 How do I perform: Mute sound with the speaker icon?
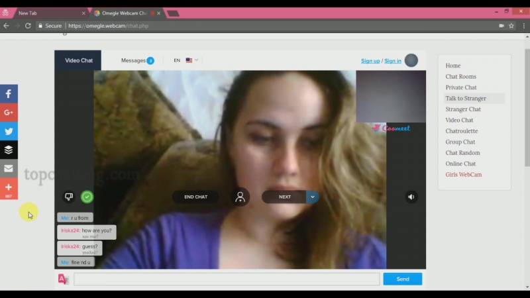(x=411, y=197)
